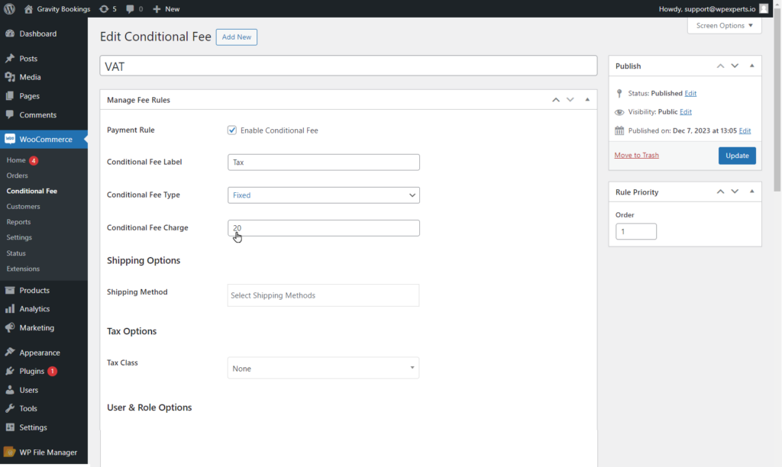Expand the Screen Options panel
Viewport: 782px width, 467px height.
point(724,25)
